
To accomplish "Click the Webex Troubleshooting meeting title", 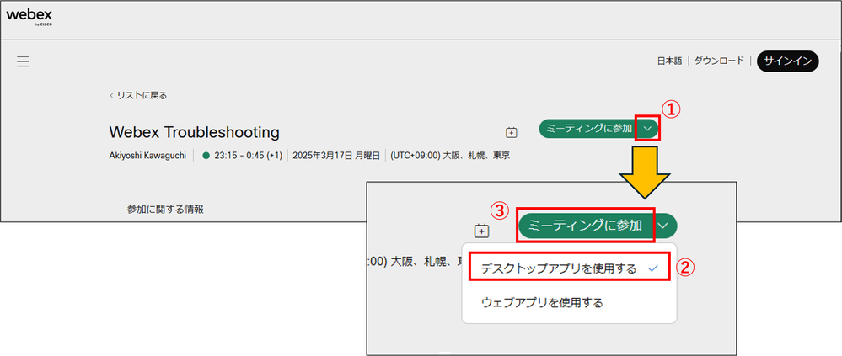I will pyautogui.click(x=195, y=132).
